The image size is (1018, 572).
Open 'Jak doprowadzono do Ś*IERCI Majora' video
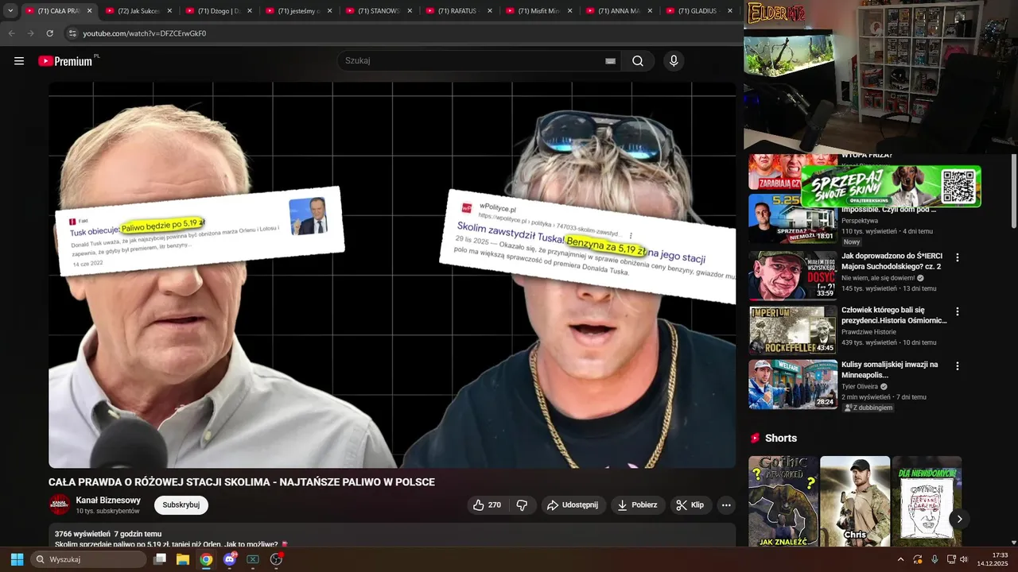(x=892, y=261)
